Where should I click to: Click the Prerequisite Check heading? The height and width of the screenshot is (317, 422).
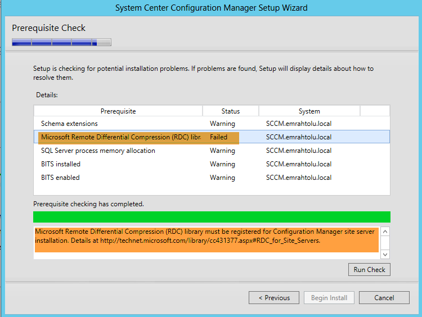click(x=48, y=28)
